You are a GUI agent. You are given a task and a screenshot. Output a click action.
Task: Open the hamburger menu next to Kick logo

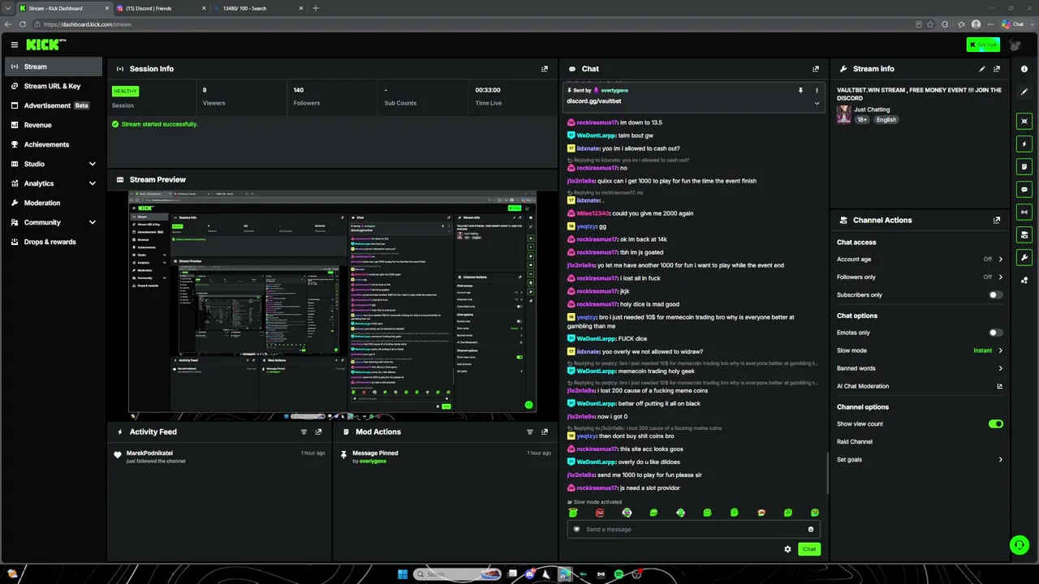(x=14, y=45)
